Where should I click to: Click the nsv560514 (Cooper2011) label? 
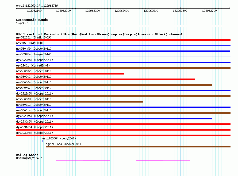pyautogui.click(x=34, y=110)
